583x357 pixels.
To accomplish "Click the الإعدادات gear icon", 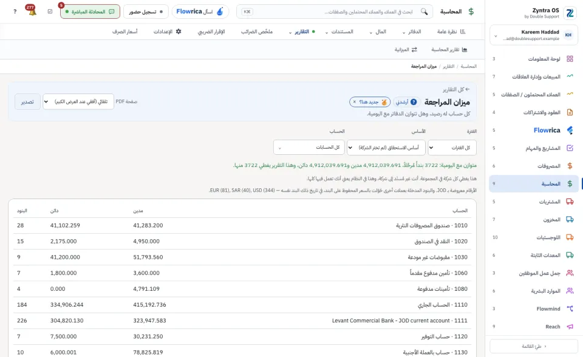I will pyautogui.click(x=179, y=32).
